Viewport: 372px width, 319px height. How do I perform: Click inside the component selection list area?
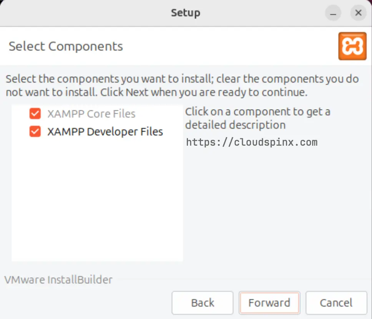click(97, 192)
